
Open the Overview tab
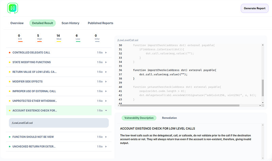click(17, 23)
